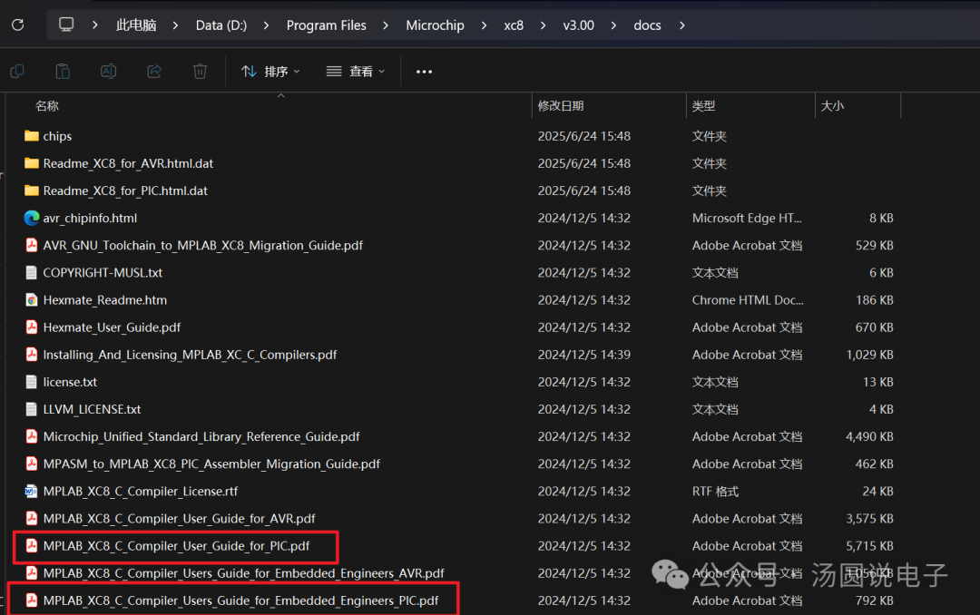Select file name avr_chipinfo.html
Viewport: 980px width, 615px height.
pyautogui.click(x=90, y=218)
